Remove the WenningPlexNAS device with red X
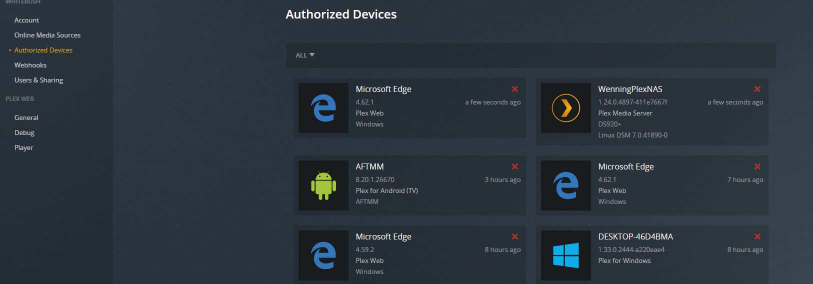The width and height of the screenshot is (813, 284). [x=757, y=89]
